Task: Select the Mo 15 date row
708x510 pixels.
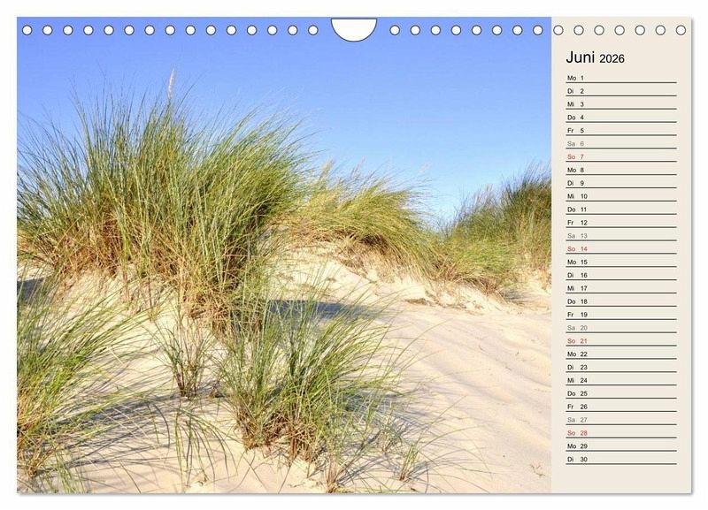Action: (621, 262)
